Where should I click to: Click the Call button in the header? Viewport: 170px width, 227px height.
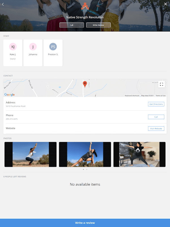[x=72, y=25]
